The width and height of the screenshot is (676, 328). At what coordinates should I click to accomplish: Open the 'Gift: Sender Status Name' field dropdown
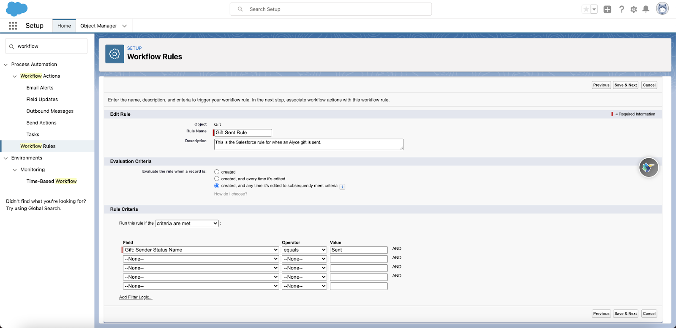click(201, 250)
